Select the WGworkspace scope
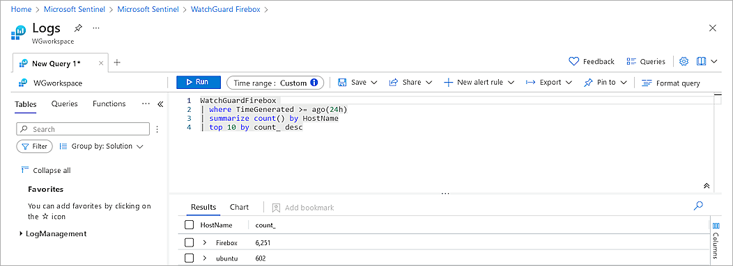733x266 pixels. click(50, 83)
